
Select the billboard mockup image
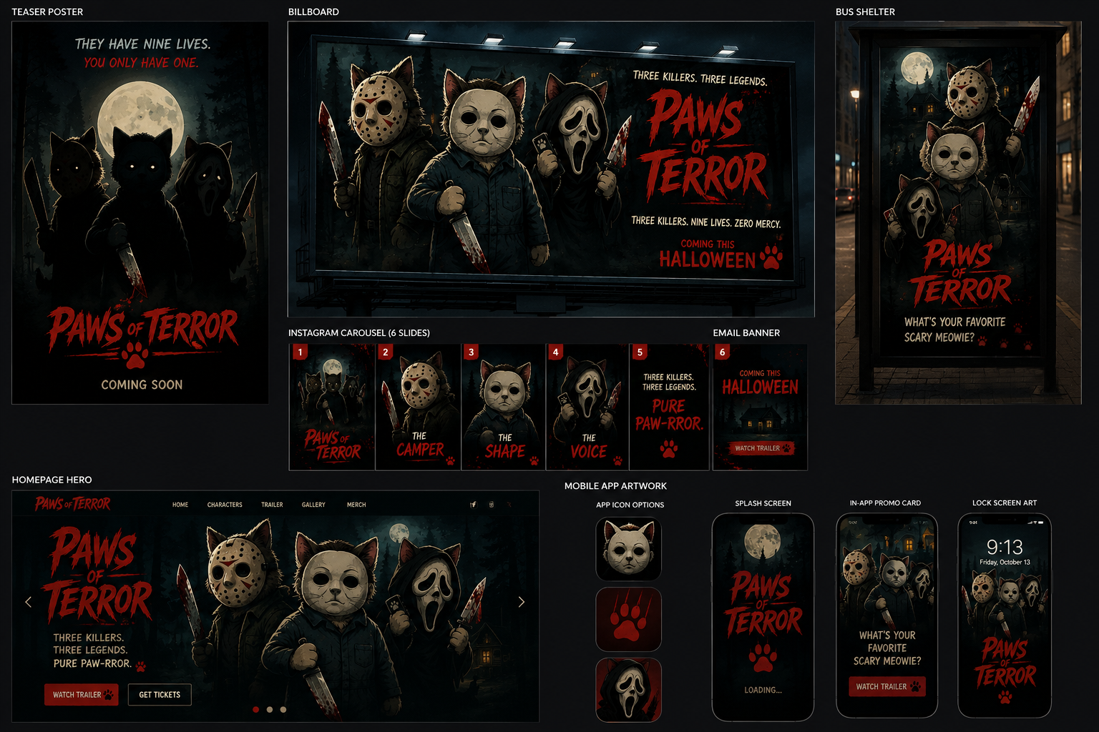point(551,169)
